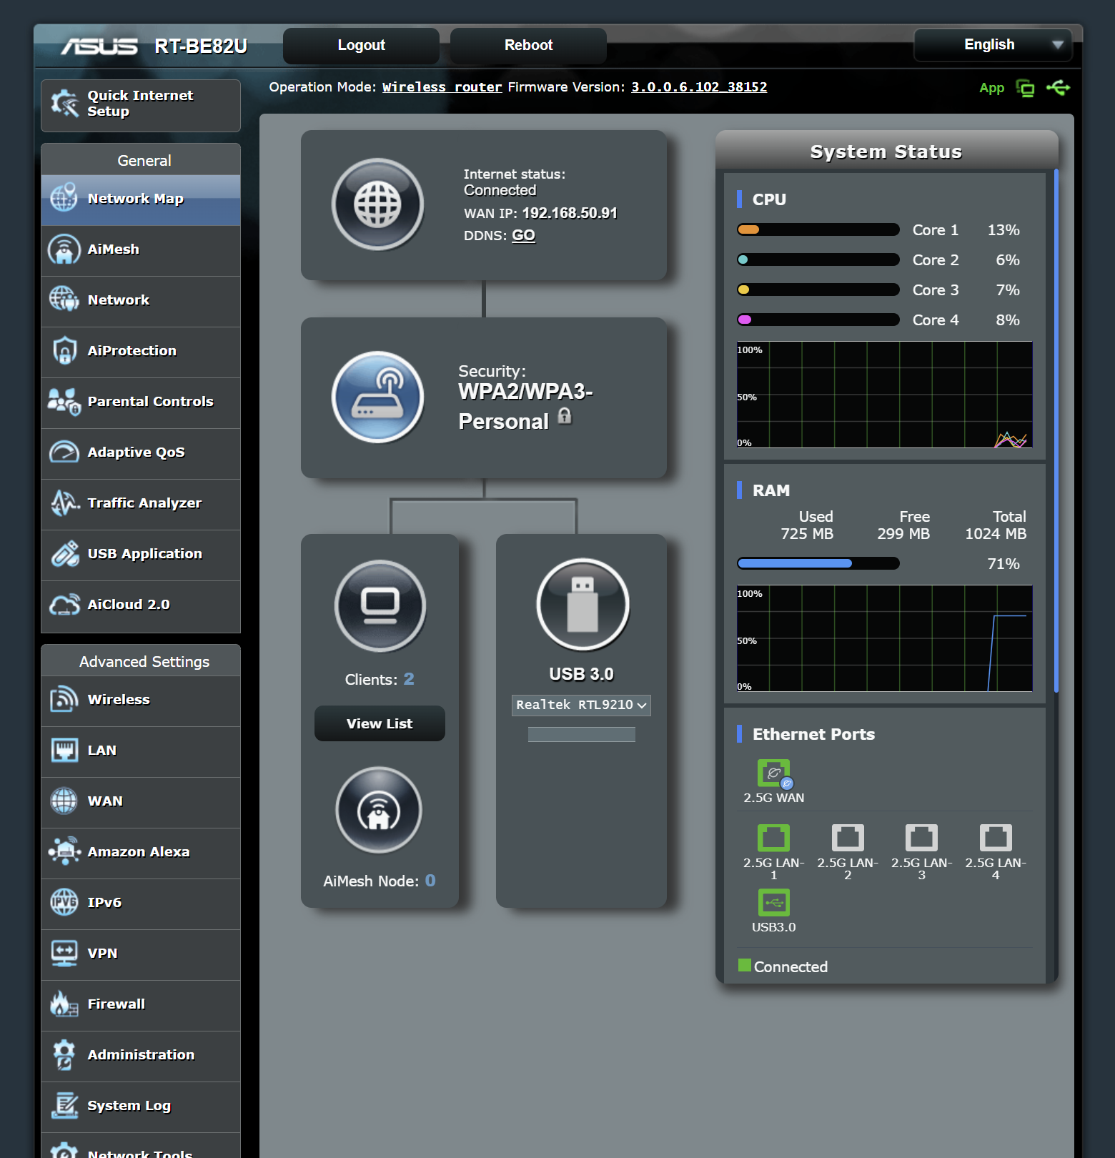Select the Wireless menu label

(119, 700)
